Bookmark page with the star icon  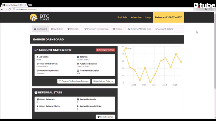coord(210,9)
